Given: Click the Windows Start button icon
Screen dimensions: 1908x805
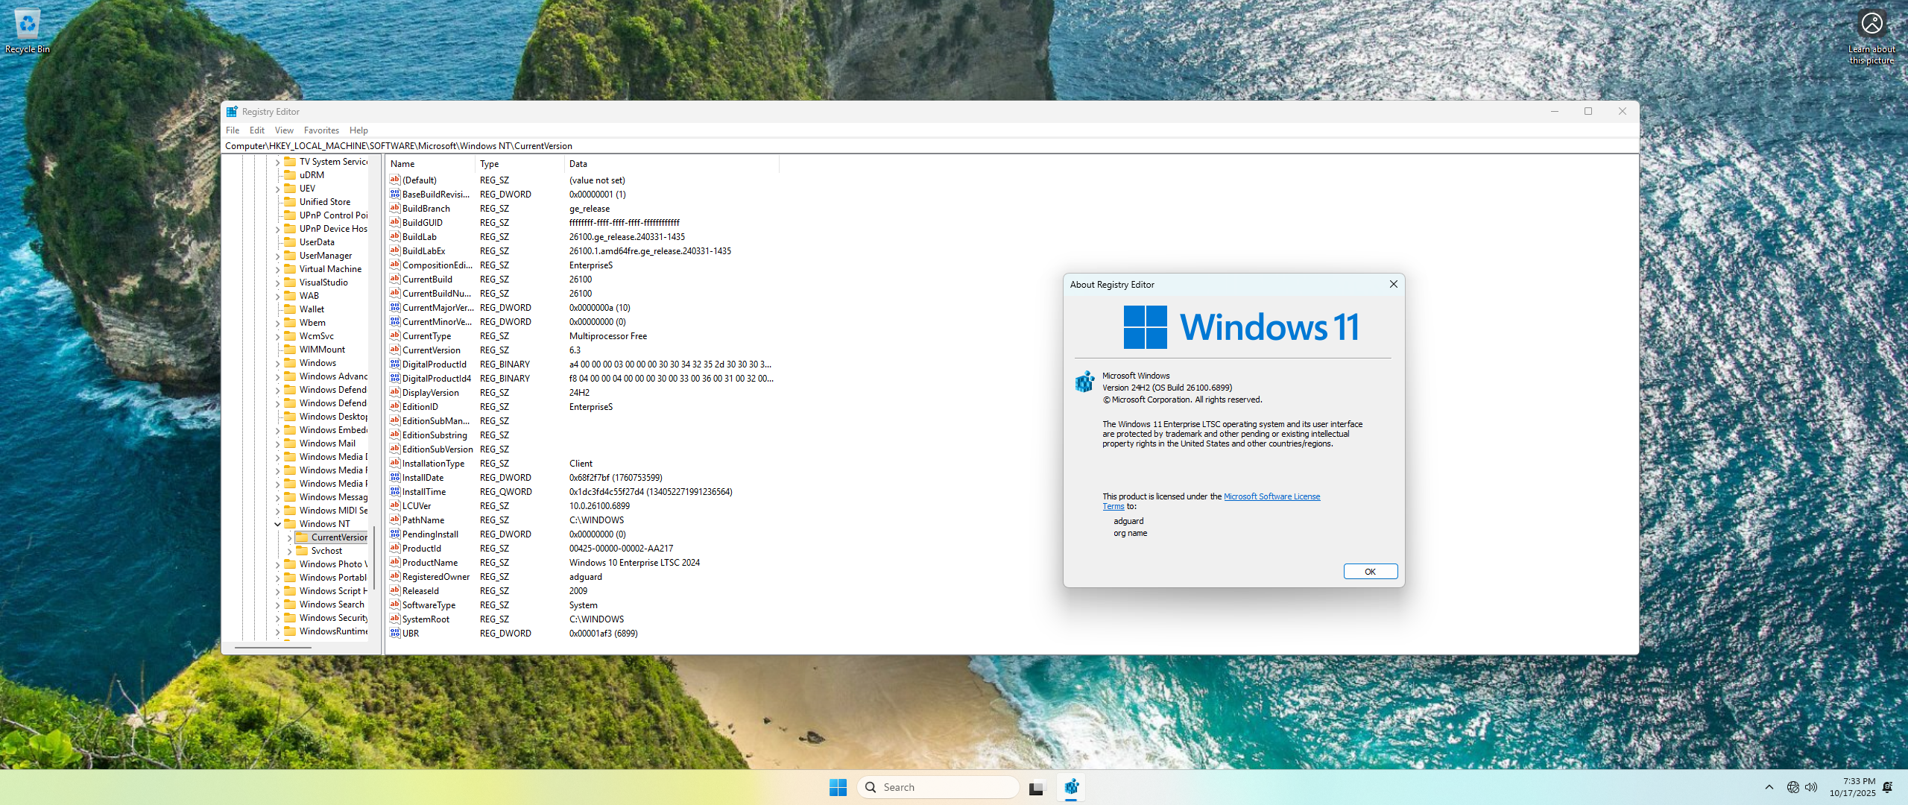Looking at the screenshot, I should pyautogui.click(x=838, y=787).
